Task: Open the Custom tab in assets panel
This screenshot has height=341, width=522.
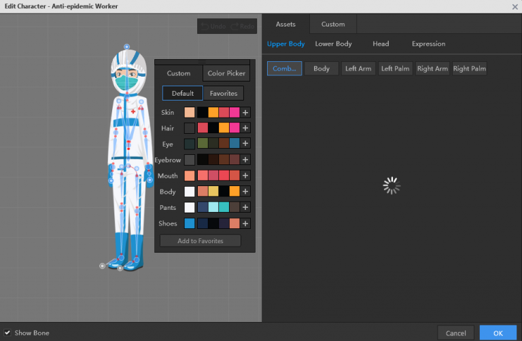Action: point(333,24)
